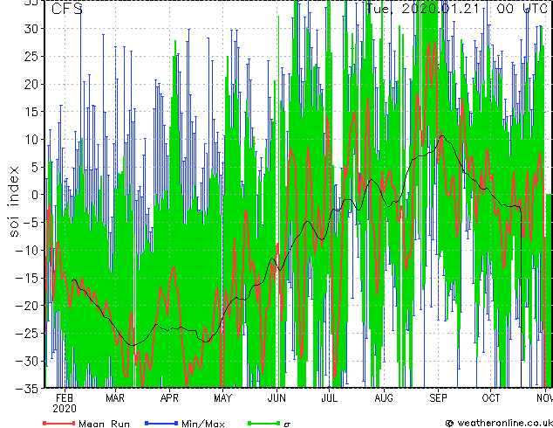Screen dimensions: 553x428
Task: Click the red Mean Run legend line
Action: click(59, 424)
